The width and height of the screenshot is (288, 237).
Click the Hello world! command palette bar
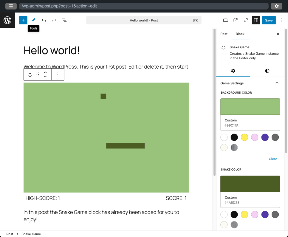[144, 20]
